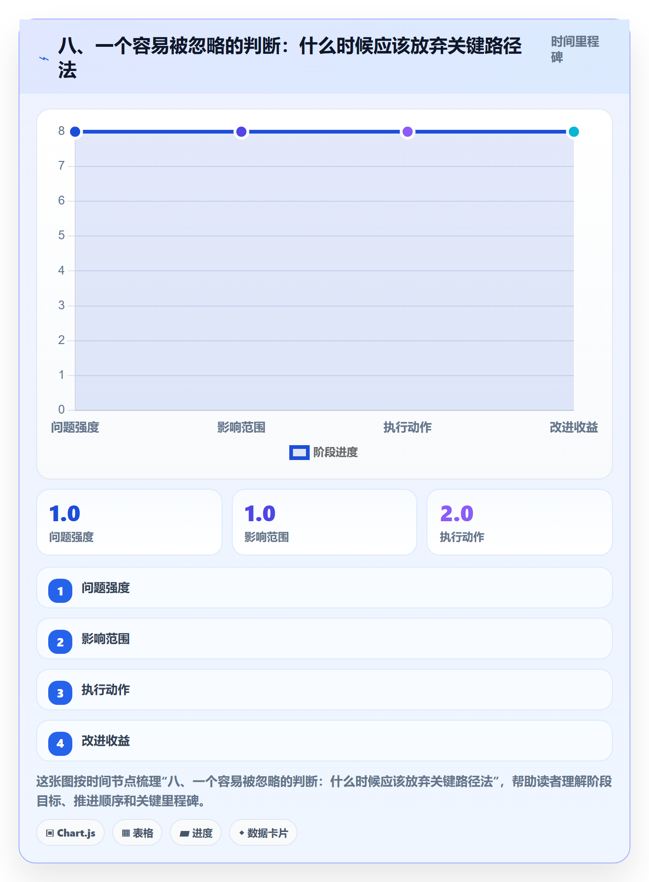Click the 阶段进度 legend label
649x882 pixels.
(x=336, y=453)
